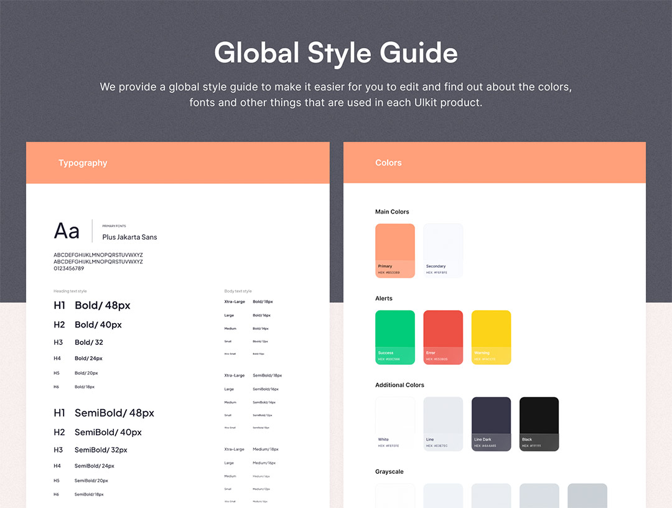Click the light gray Line swatch
The image size is (672, 508).
pos(443,423)
